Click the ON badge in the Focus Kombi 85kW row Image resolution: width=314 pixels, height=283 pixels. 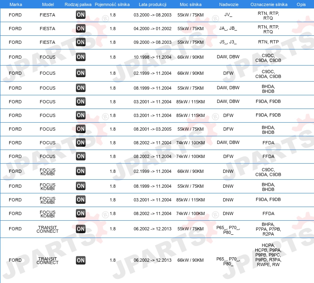coord(81,200)
